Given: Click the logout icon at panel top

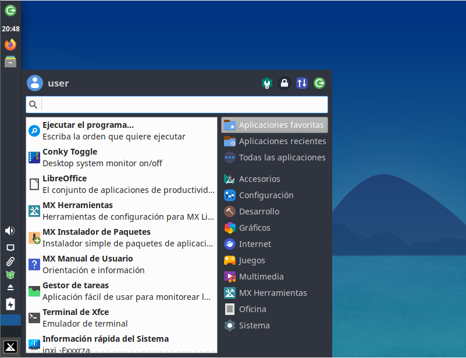Looking at the screenshot, I should coord(10,10).
